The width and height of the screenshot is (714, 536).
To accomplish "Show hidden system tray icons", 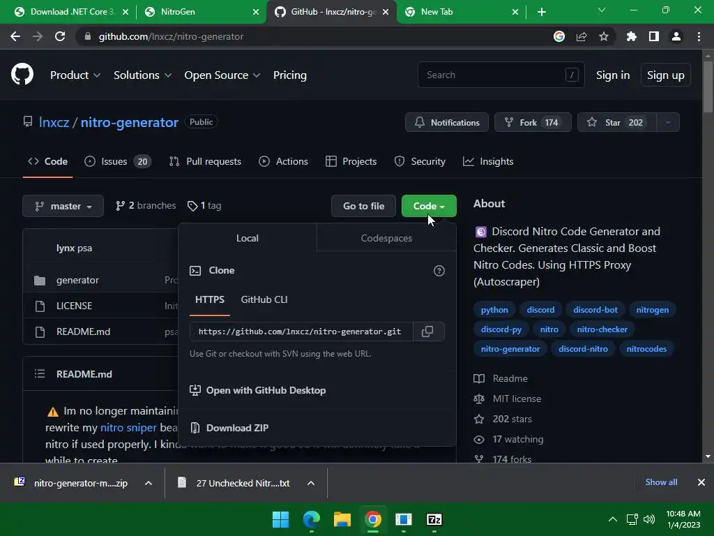I will (613, 519).
